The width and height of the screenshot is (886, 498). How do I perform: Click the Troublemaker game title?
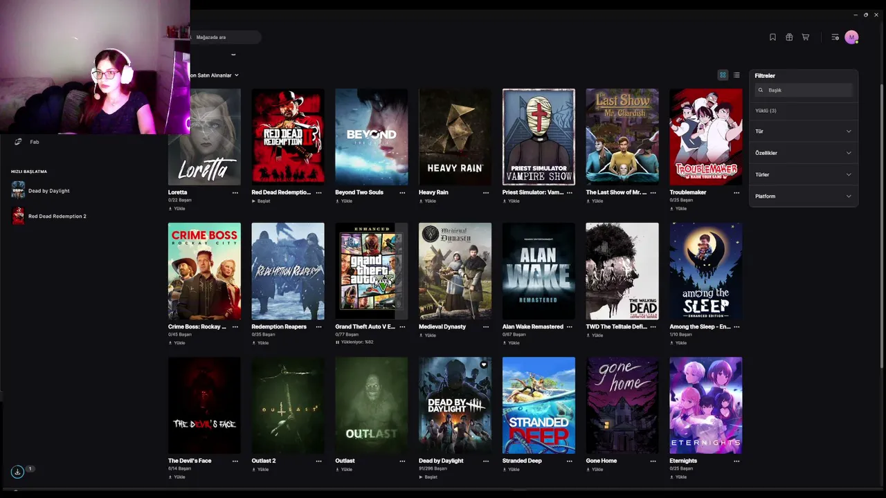[688, 192]
